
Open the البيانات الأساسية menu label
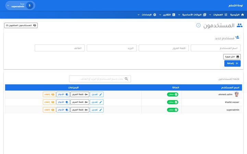pyautogui.click(x=192, y=15)
